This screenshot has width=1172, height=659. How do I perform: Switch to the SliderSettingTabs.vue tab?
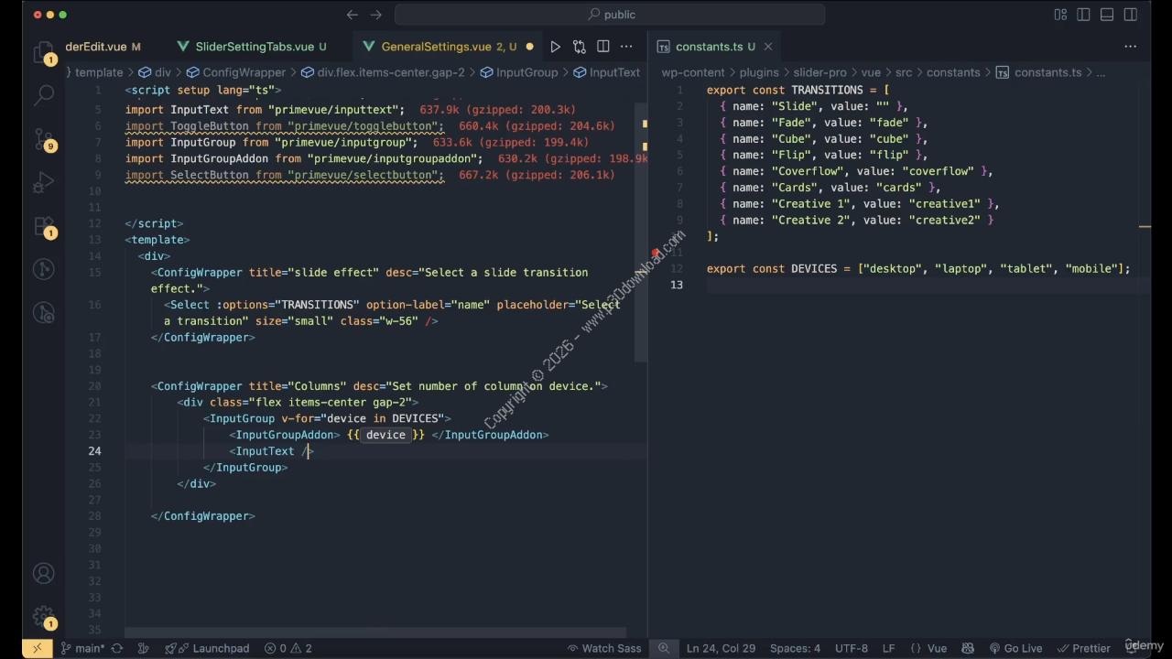coord(254,47)
